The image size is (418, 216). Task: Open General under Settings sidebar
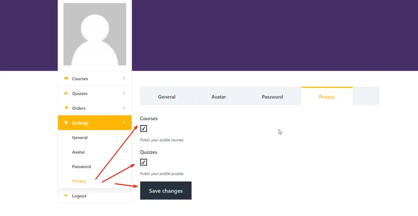[x=80, y=138]
